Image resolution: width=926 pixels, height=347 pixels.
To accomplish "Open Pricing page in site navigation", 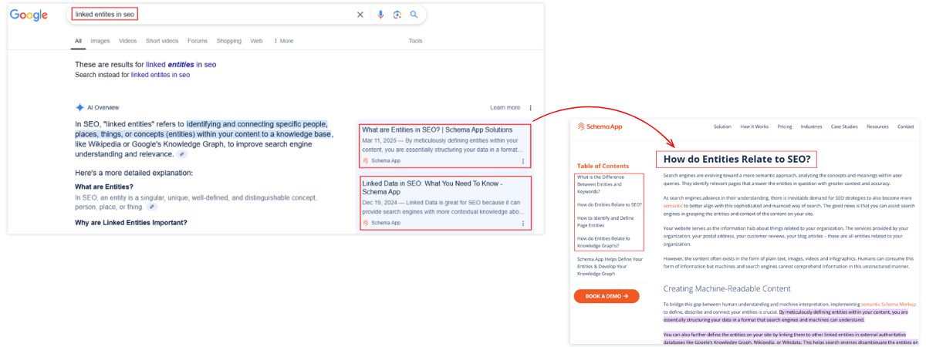I will tap(784, 126).
